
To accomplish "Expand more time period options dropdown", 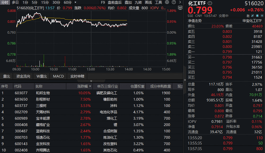I will tap(75, 2).
